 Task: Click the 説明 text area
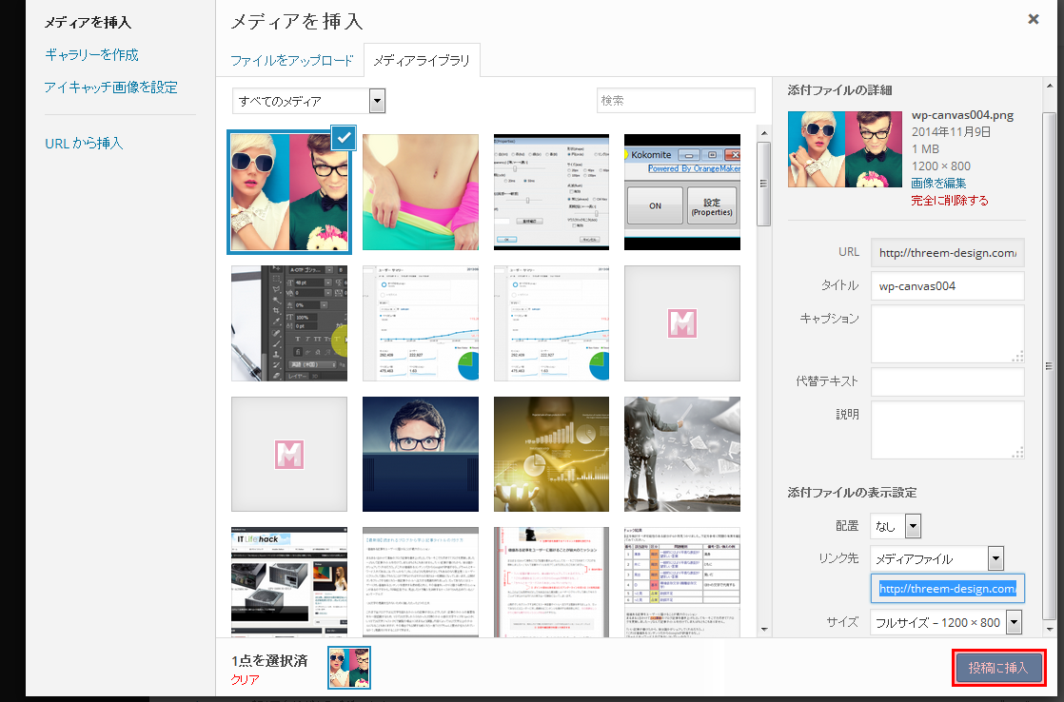(947, 430)
